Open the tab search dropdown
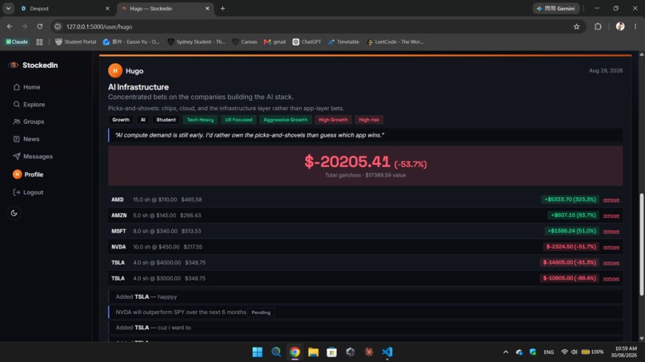645x362 pixels. click(8, 8)
